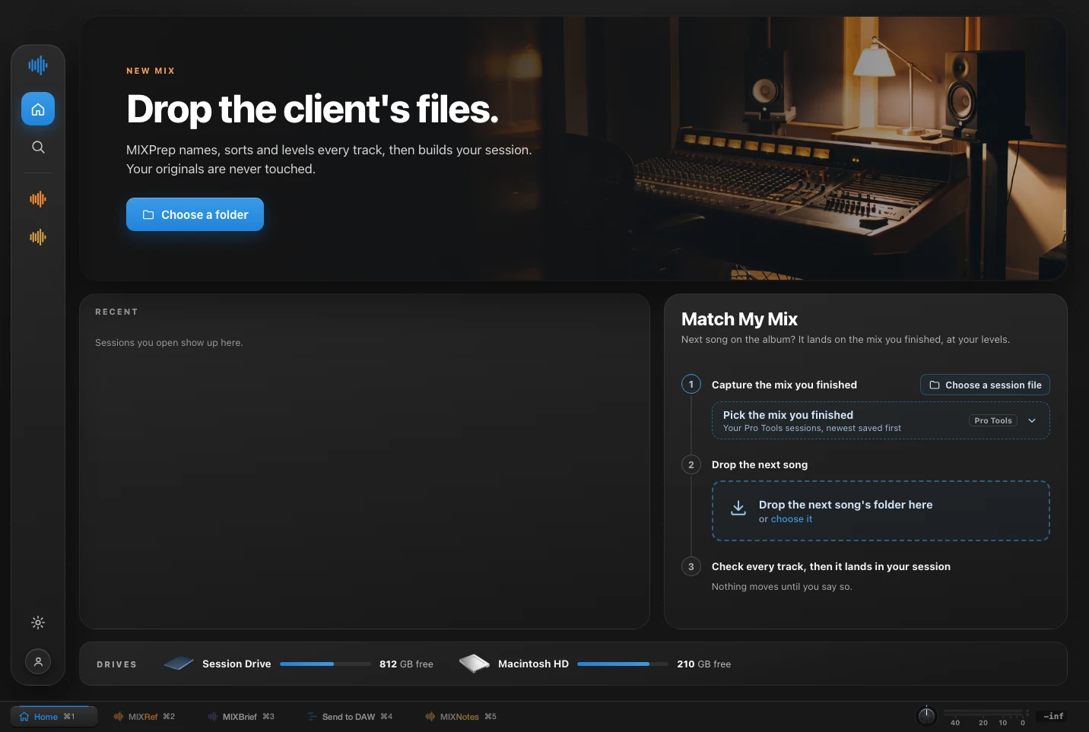
Task: Click 'Sessions you open show up here.' text
Action: tap(169, 343)
